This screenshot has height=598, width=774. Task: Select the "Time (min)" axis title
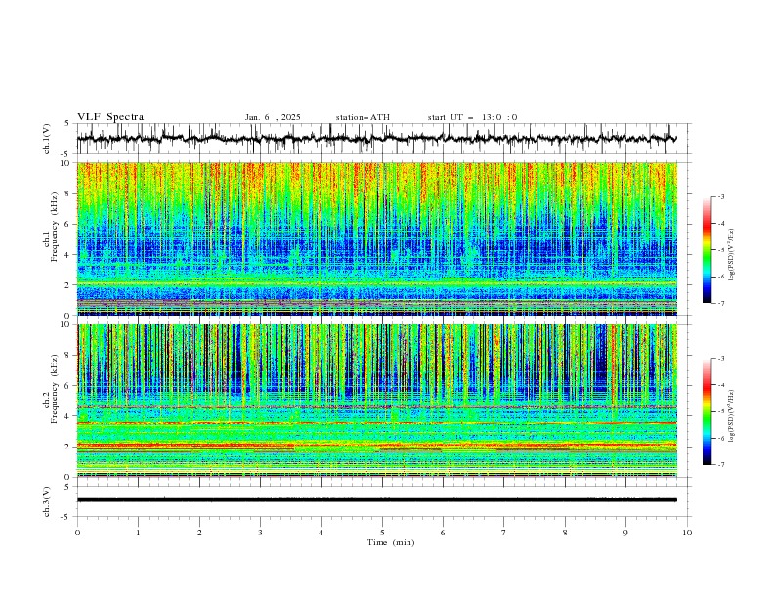coord(391,542)
